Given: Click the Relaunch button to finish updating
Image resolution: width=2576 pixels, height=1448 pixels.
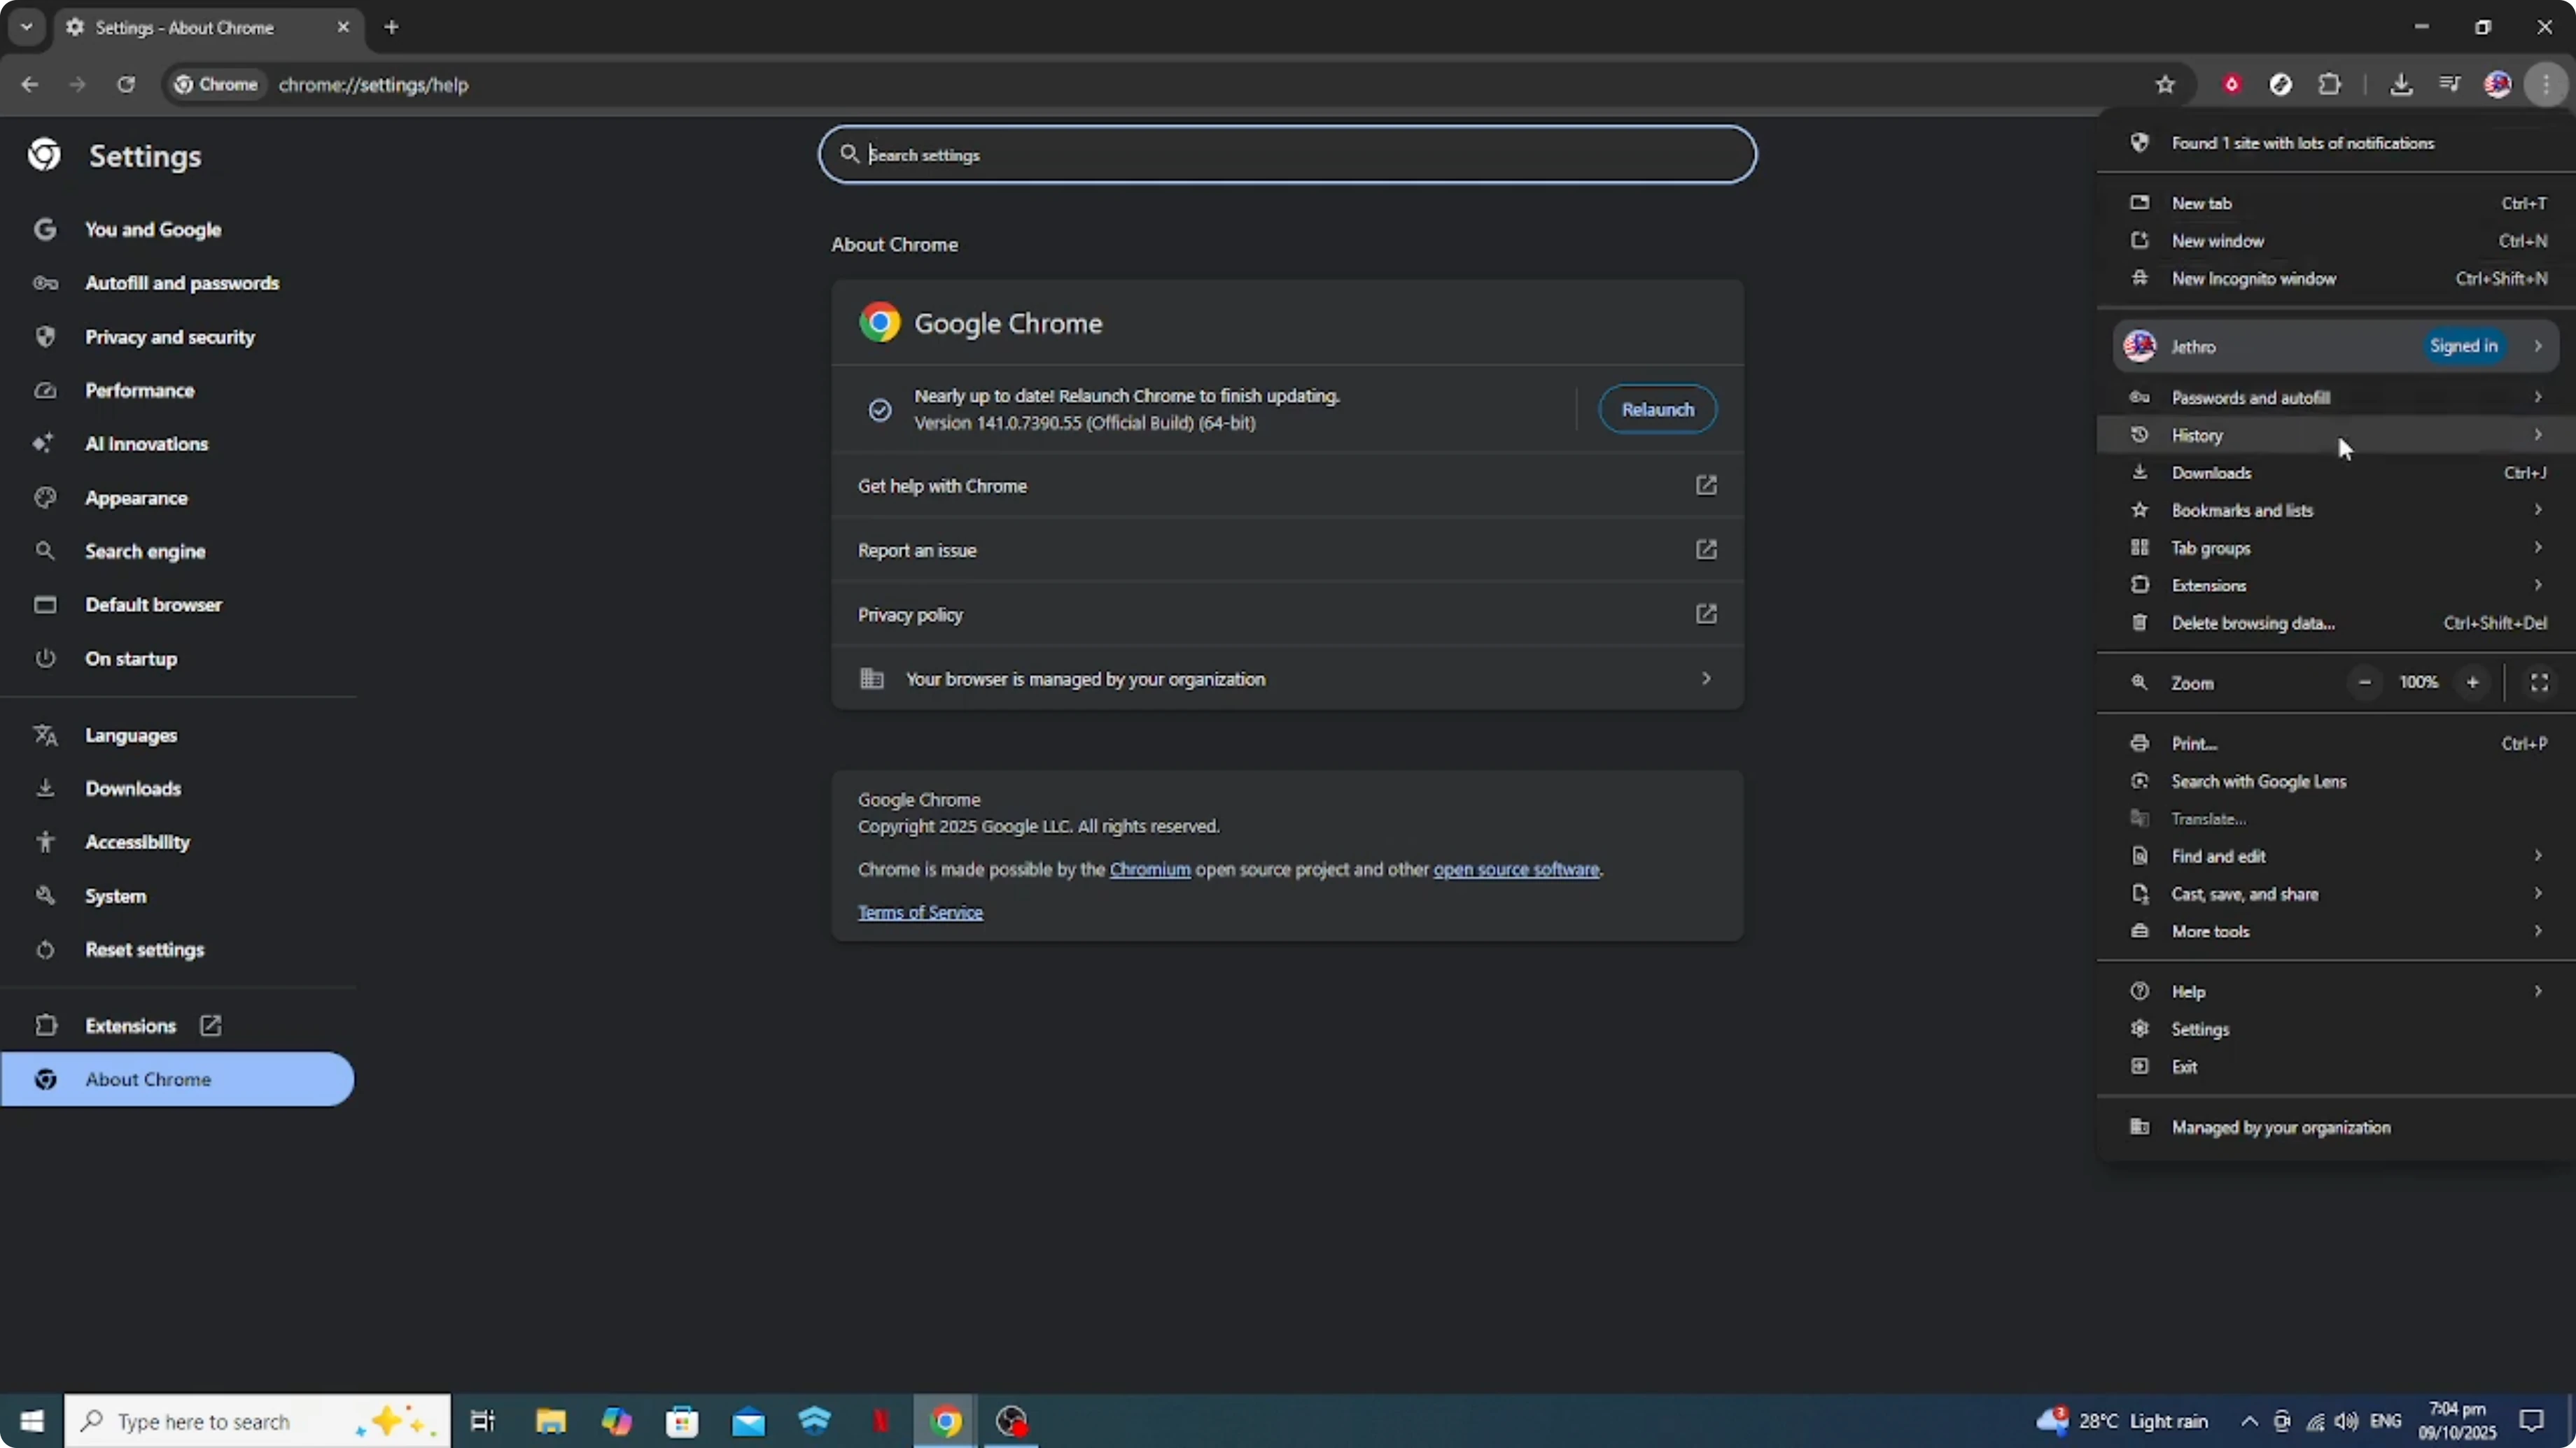Looking at the screenshot, I should [1657, 409].
